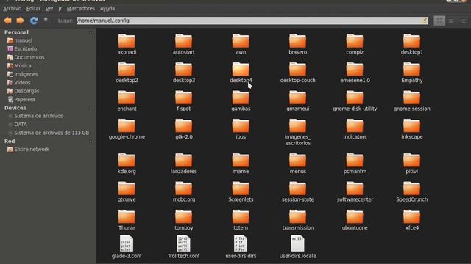Screen dimensions: 471x264
Task: Collapse the Personal sidebar section
Action: [x=90, y=32]
